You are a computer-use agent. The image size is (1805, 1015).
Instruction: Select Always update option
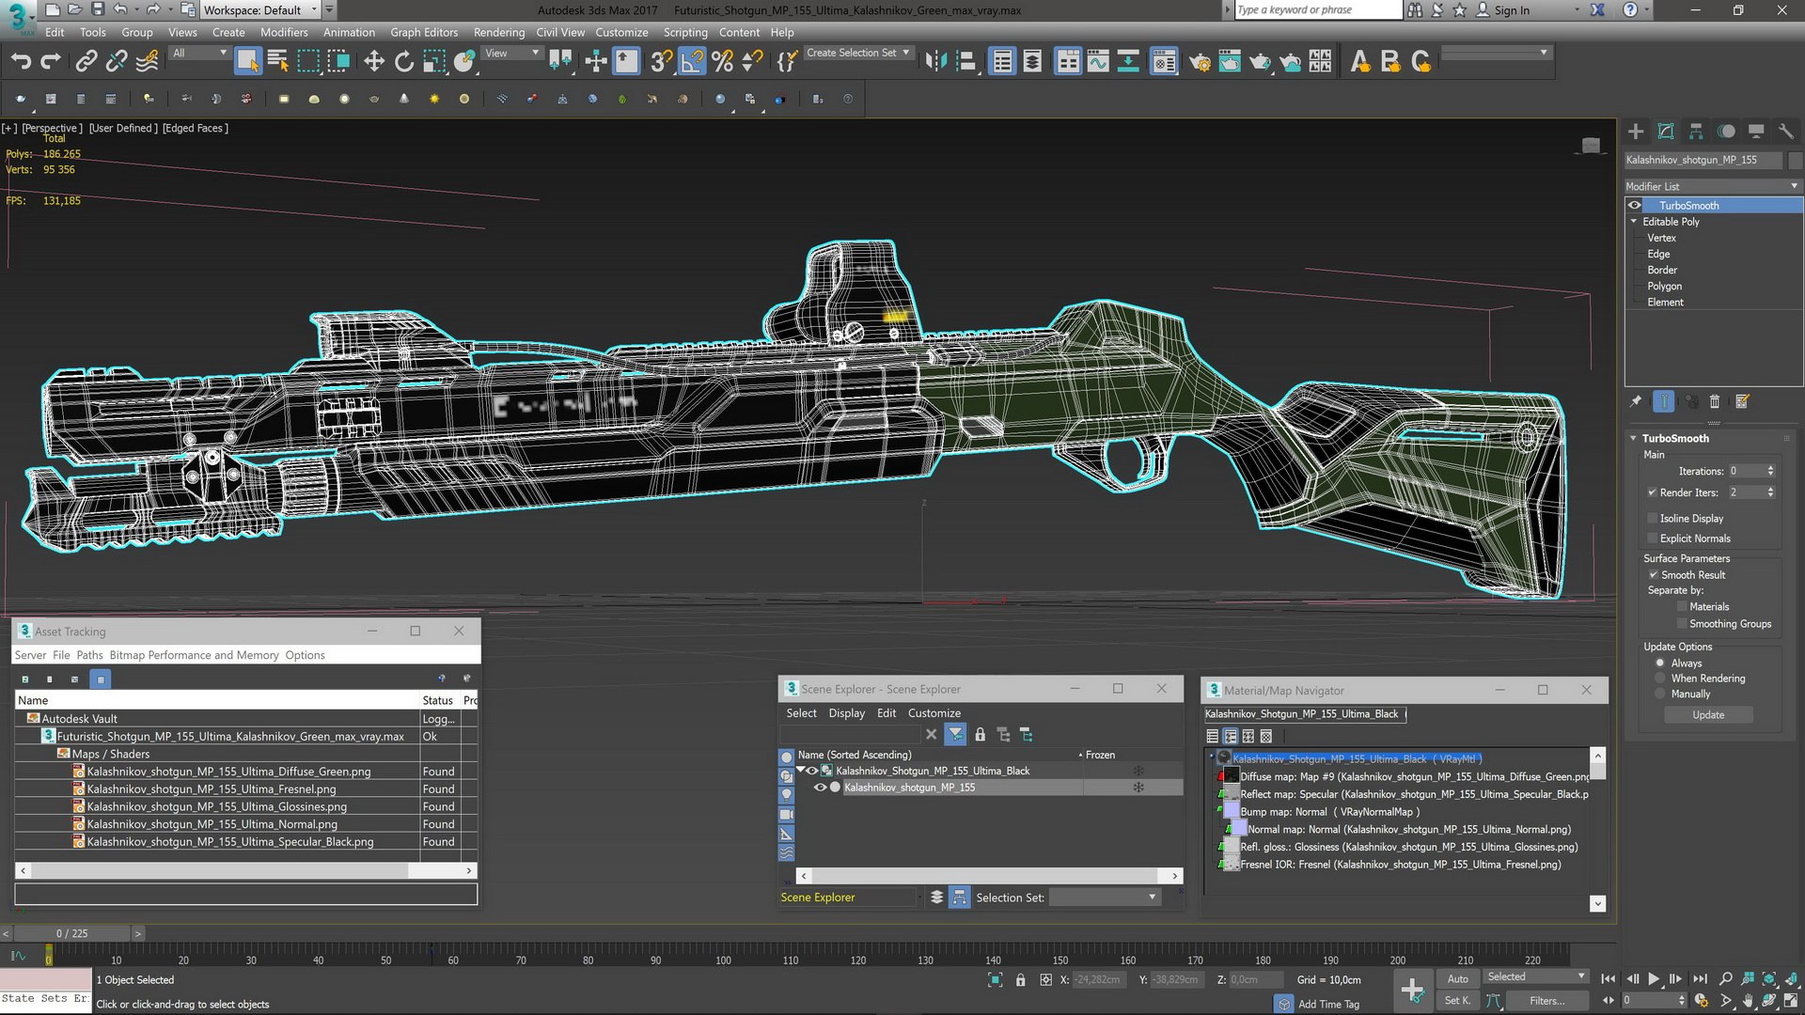1660,664
